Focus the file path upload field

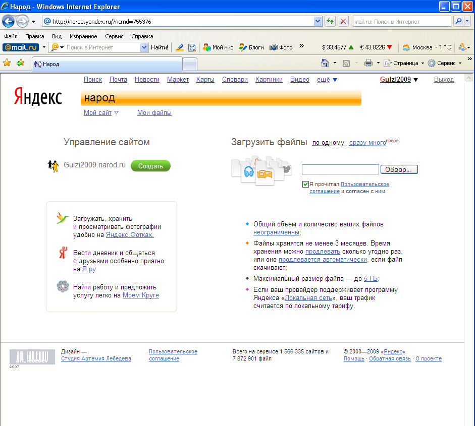pyautogui.click(x=340, y=169)
